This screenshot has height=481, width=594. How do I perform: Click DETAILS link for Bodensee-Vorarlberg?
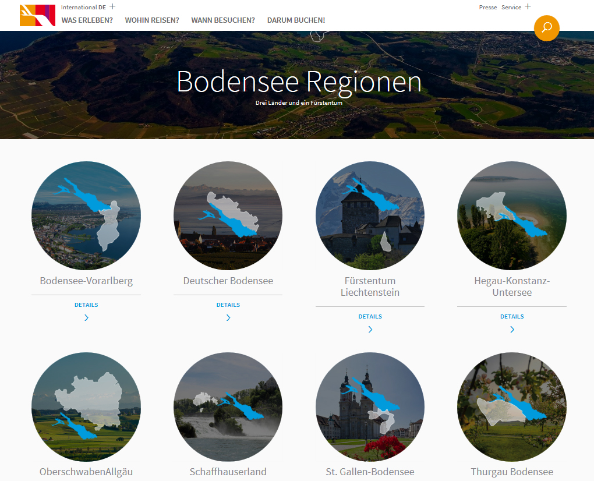tap(86, 305)
